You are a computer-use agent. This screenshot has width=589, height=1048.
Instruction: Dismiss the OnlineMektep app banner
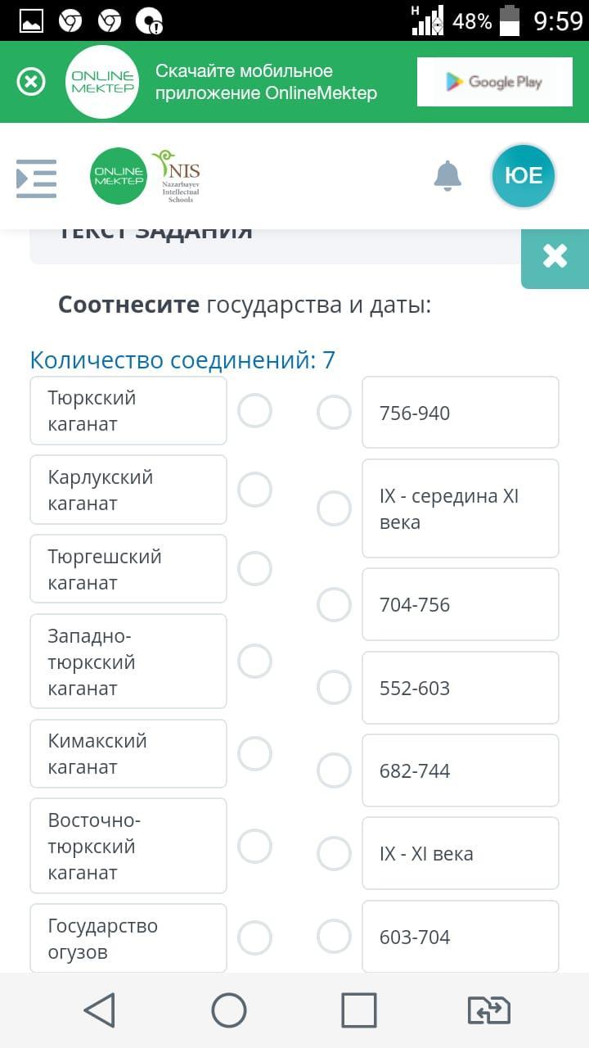click(x=31, y=82)
